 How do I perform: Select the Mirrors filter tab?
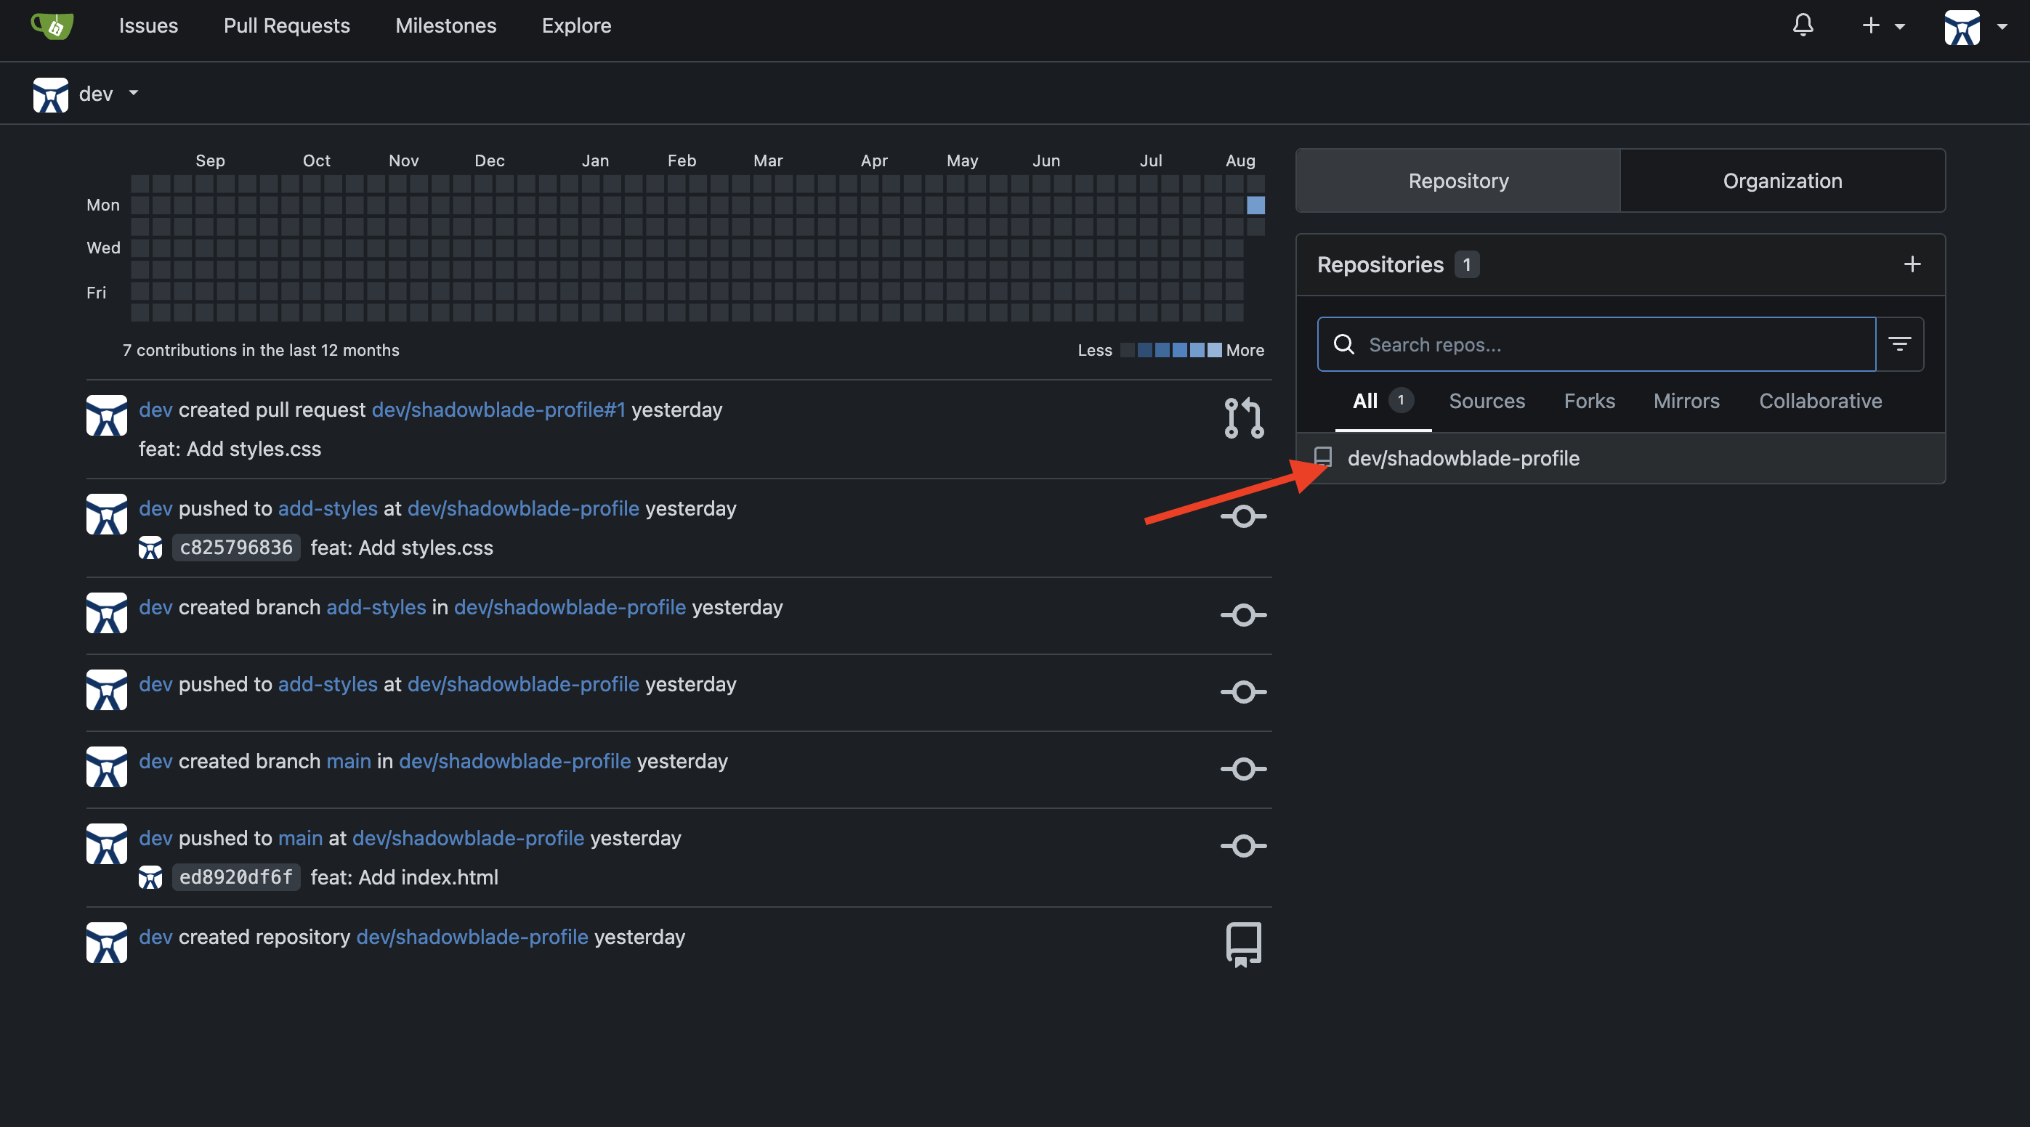click(x=1685, y=401)
